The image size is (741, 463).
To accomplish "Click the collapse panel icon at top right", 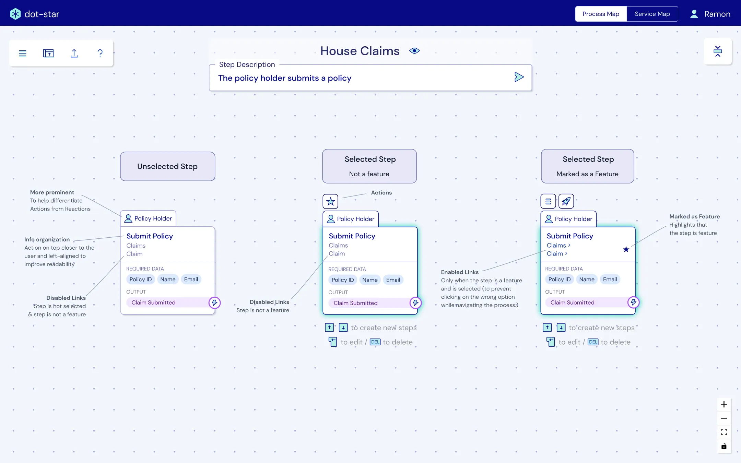I will click(718, 51).
